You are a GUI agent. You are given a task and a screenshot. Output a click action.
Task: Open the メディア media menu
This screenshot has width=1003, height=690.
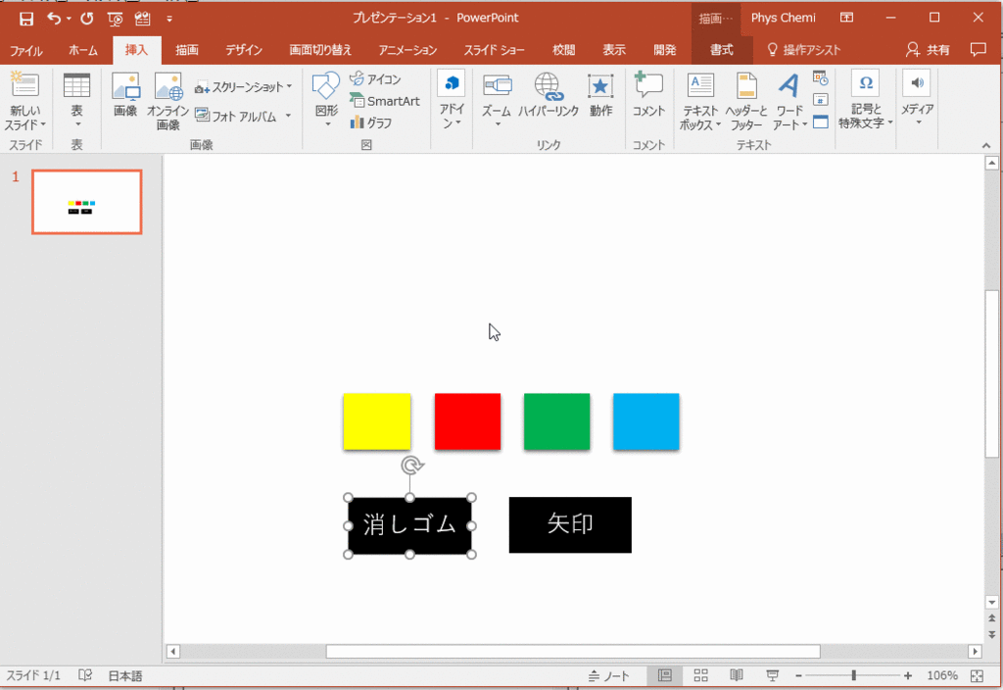click(x=917, y=99)
